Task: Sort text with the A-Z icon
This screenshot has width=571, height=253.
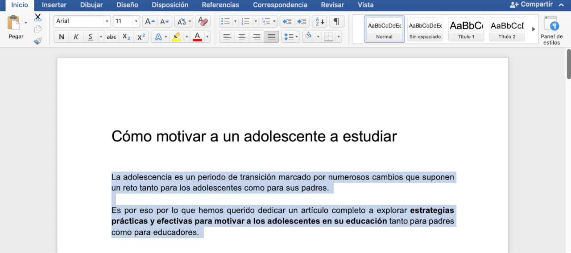Action: pos(319,21)
